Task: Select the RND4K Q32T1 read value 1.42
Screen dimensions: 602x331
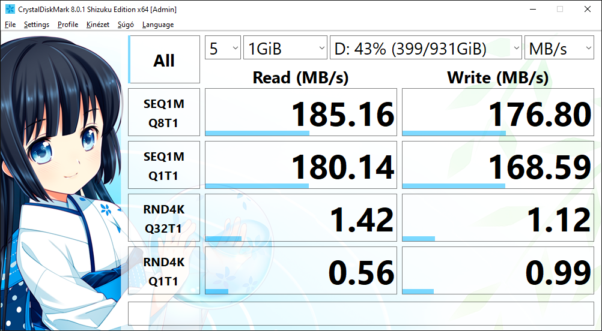Action: 300,218
